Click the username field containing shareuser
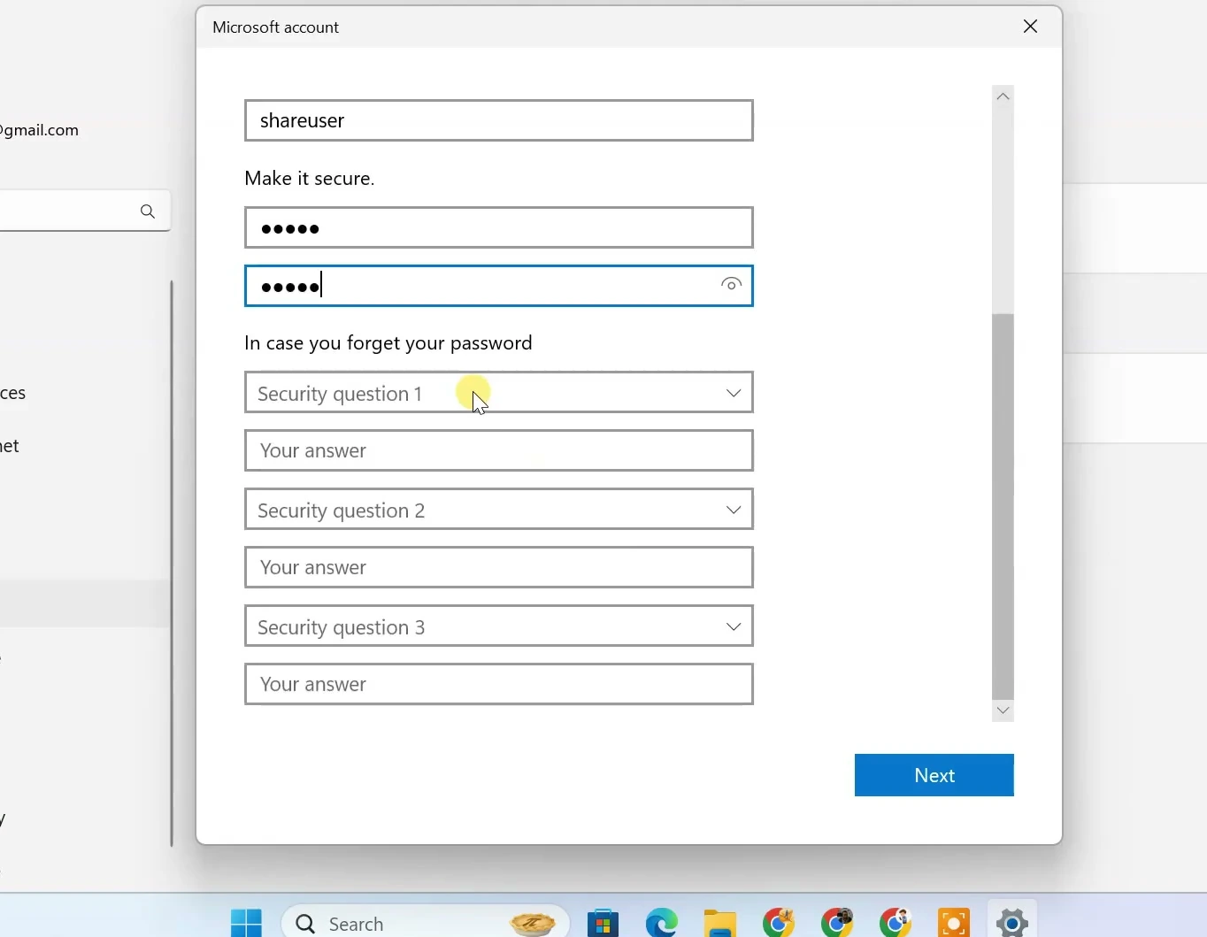 click(499, 120)
